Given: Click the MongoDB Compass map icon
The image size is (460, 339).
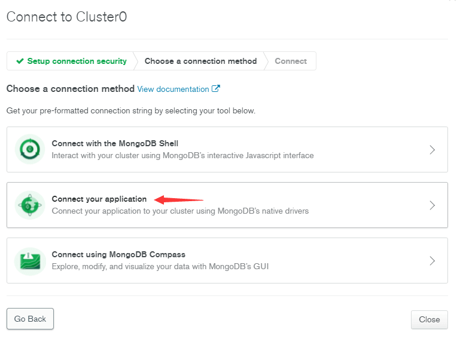Looking at the screenshot, I should 30,261.
